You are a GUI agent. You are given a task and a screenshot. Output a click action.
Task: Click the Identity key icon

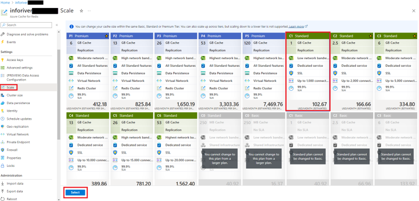click(3, 111)
